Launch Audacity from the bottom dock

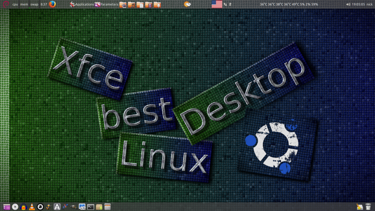coord(23,207)
